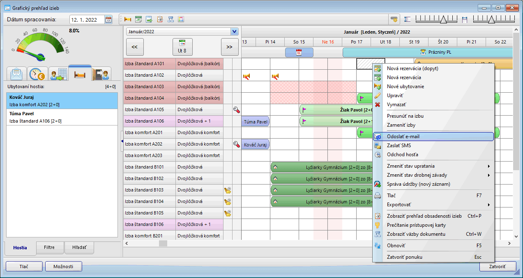The image size is (523, 278).
Task: Open the departing guests door icon tab
Action: click(101, 74)
